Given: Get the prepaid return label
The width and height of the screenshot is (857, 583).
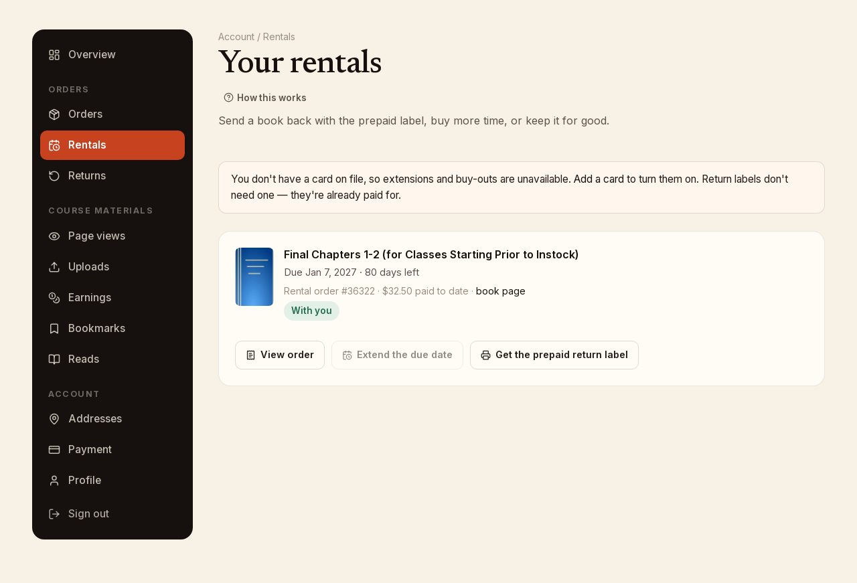Looking at the screenshot, I should [554, 355].
